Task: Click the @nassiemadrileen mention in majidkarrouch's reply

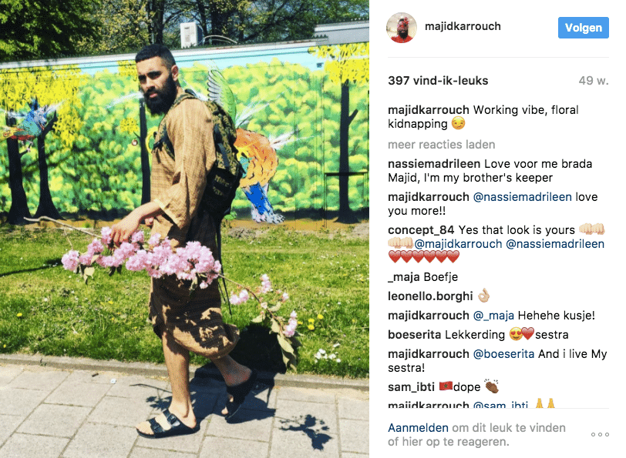Action: 522,197
